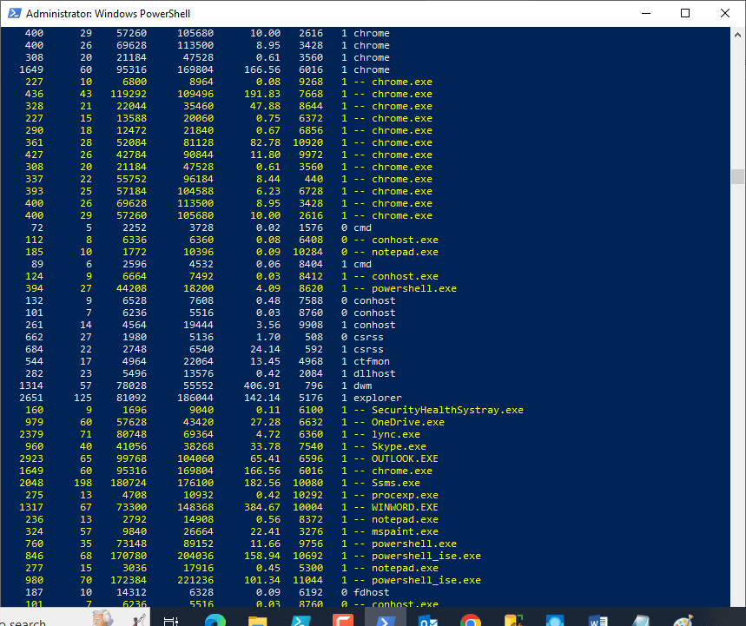
Task: Click the explorer process name
Action: point(378,398)
